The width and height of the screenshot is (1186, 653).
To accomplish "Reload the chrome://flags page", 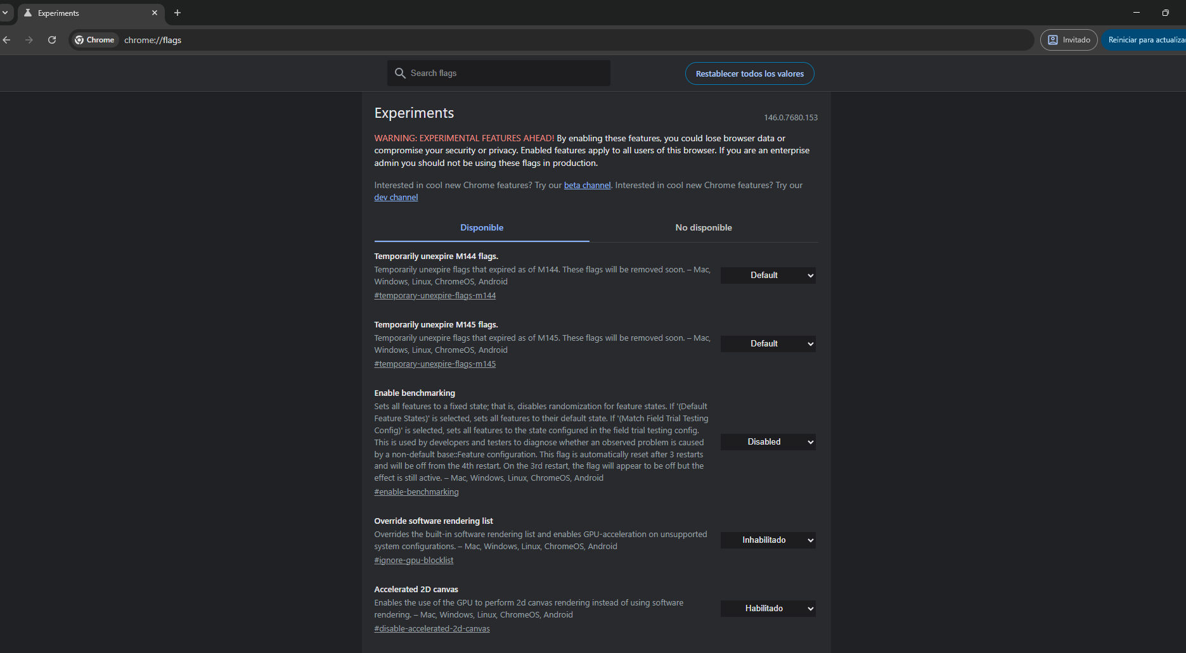I will coord(52,40).
